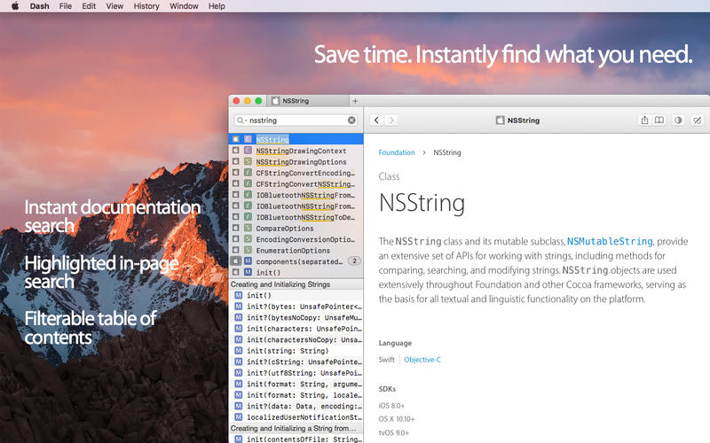Click the M icon for init?(bytes: UnsafePointer
Viewport: 710px width, 443px height.
239,306
